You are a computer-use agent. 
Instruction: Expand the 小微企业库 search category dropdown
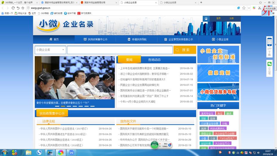point(50,50)
